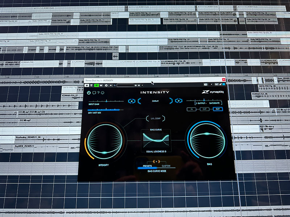Screen dimensions: 290x217
Task: Click the Bias Curve display graph
Action: click(x=156, y=140)
